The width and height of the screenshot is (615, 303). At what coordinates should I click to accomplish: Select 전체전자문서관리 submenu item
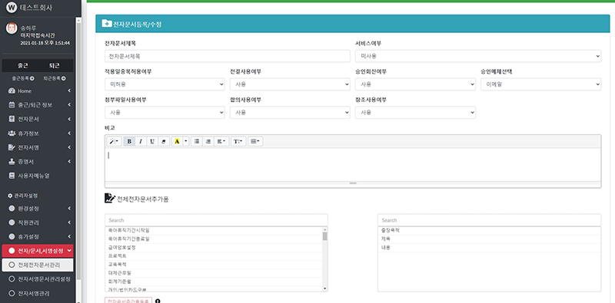point(38,265)
